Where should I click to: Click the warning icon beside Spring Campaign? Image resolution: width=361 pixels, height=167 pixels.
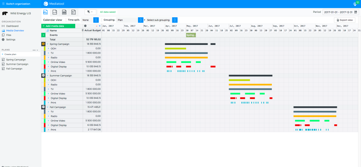(43, 44)
